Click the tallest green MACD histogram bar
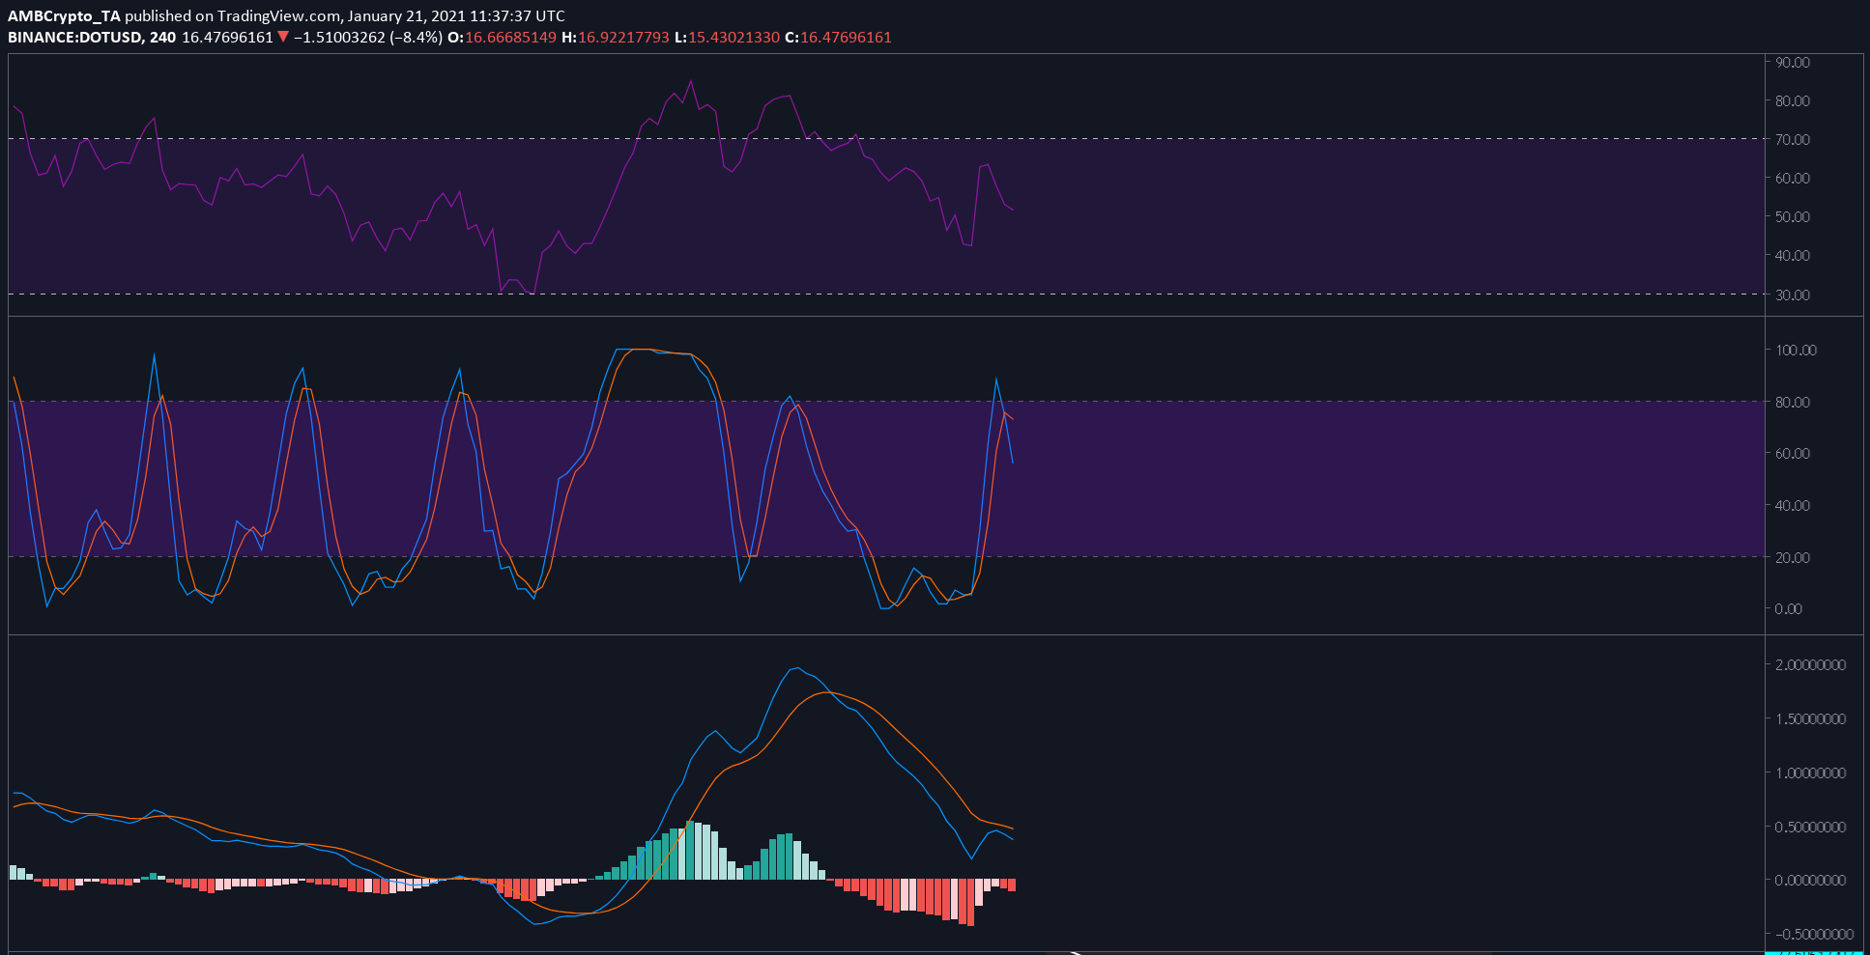This screenshot has width=1870, height=955. point(690,850)
